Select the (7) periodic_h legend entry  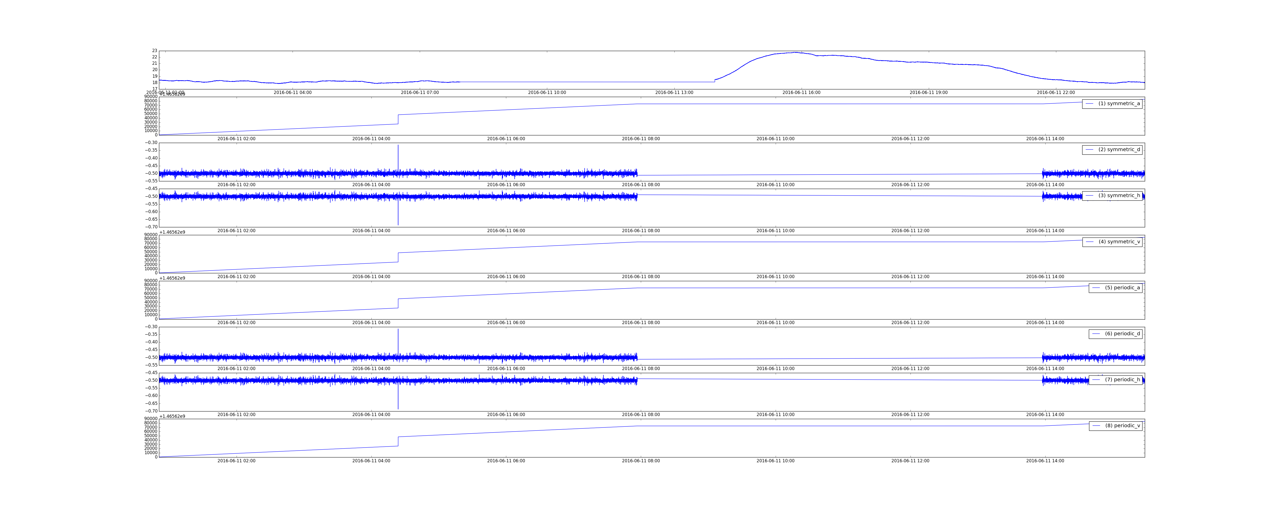pyautogui.click(x=1122, y=380)
